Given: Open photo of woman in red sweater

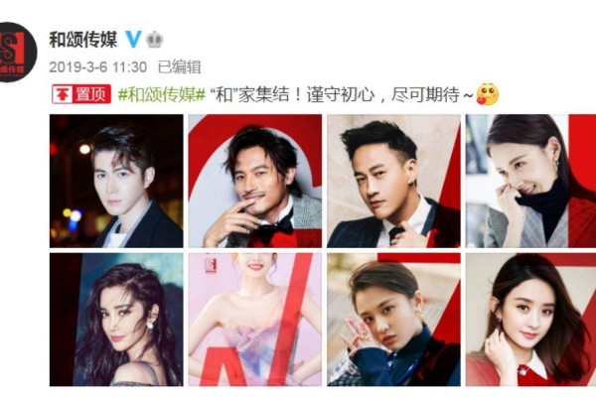Looking at the screenshot, I should coord(531,320).
